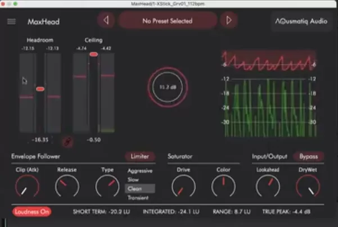The image size is (338, 227).
Task: Click the Lookahead knob
Action: (x=268, y=187)
